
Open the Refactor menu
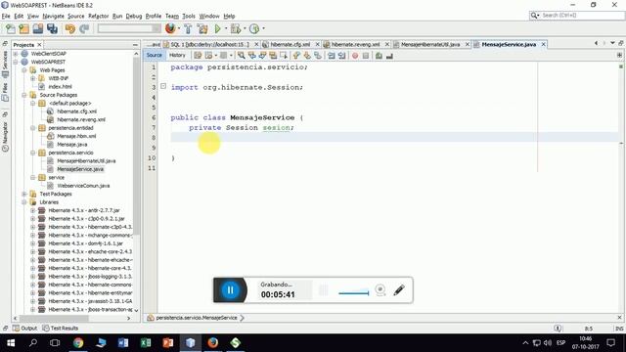98,16
